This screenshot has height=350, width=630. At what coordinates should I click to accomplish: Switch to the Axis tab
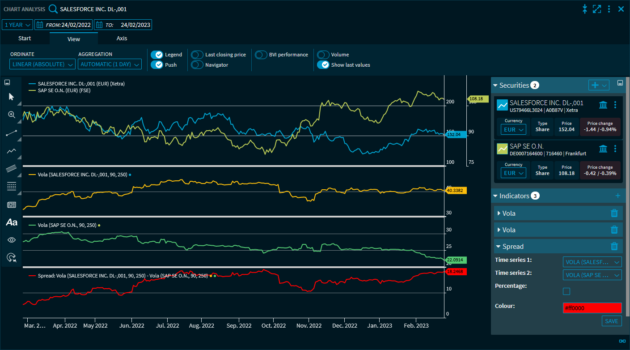tap(122, 38)
